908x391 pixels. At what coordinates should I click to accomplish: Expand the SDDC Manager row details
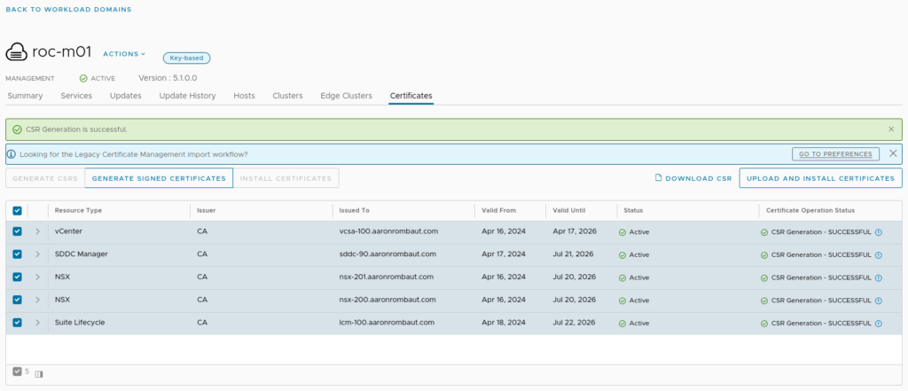pos(37,254)
